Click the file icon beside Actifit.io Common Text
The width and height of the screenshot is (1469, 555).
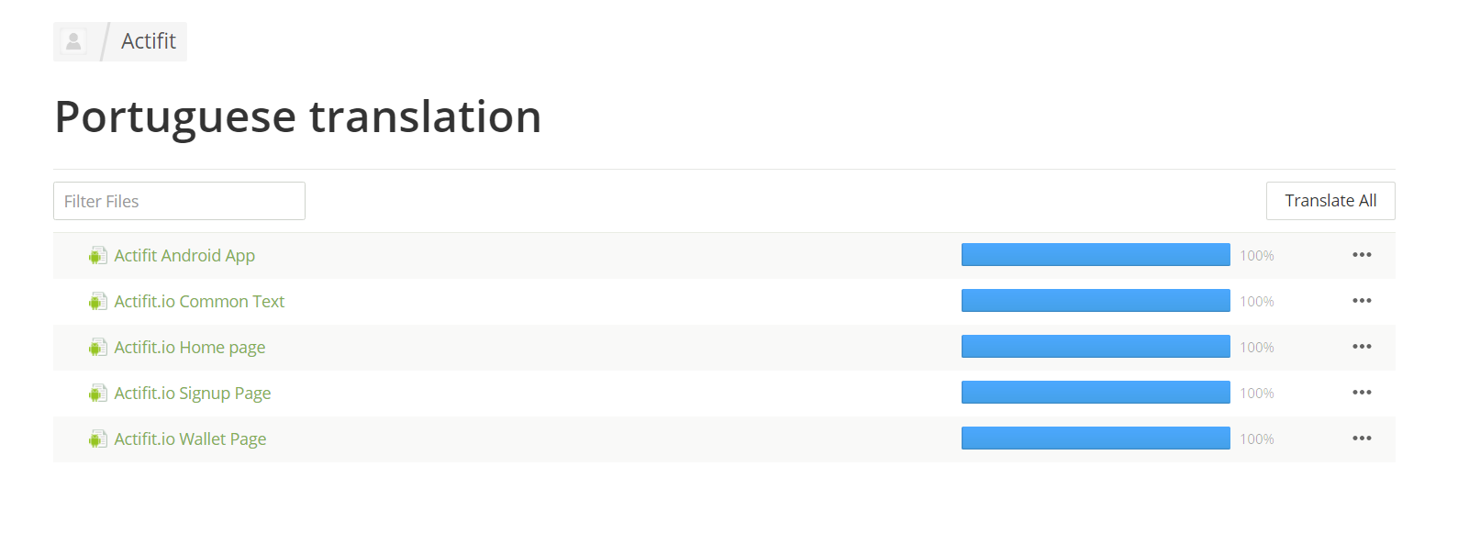coord(97,302)
